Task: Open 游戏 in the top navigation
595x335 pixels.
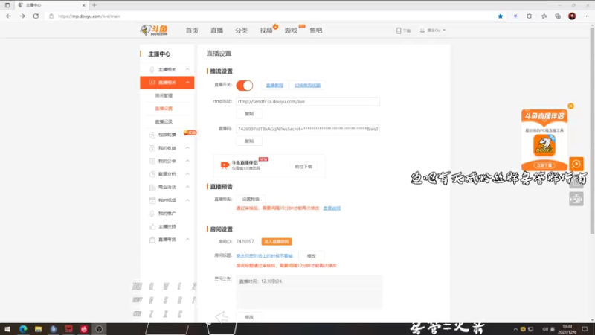Action: click(x=291, y=31)
